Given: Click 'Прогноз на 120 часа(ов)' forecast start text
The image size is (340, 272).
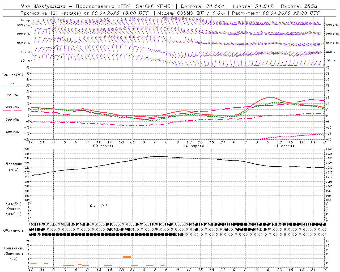Looking at the screenshot, I should click(x=51, y=13).
